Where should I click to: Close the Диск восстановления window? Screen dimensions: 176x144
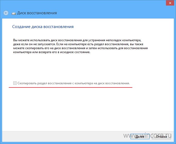click(170, 3)
